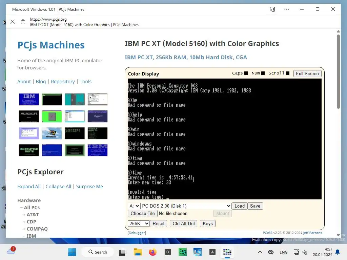Open the Windows Start menu
347x260 pixels.
tap(72, 252)
